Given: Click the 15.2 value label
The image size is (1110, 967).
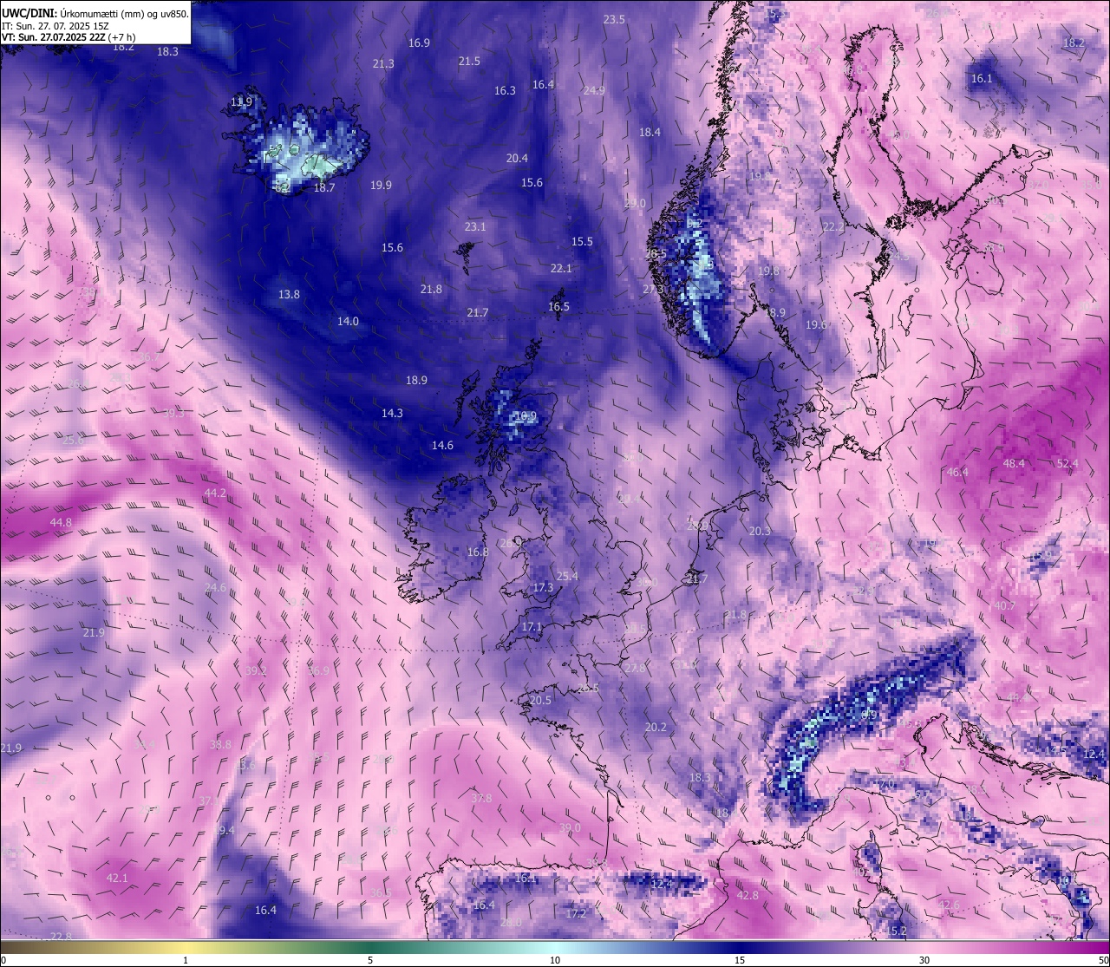Looking at the screenshot, I should pyautogui.click(x=896, y=931).
